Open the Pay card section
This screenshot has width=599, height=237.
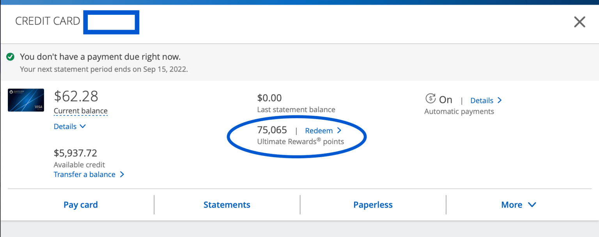point(80,204)
